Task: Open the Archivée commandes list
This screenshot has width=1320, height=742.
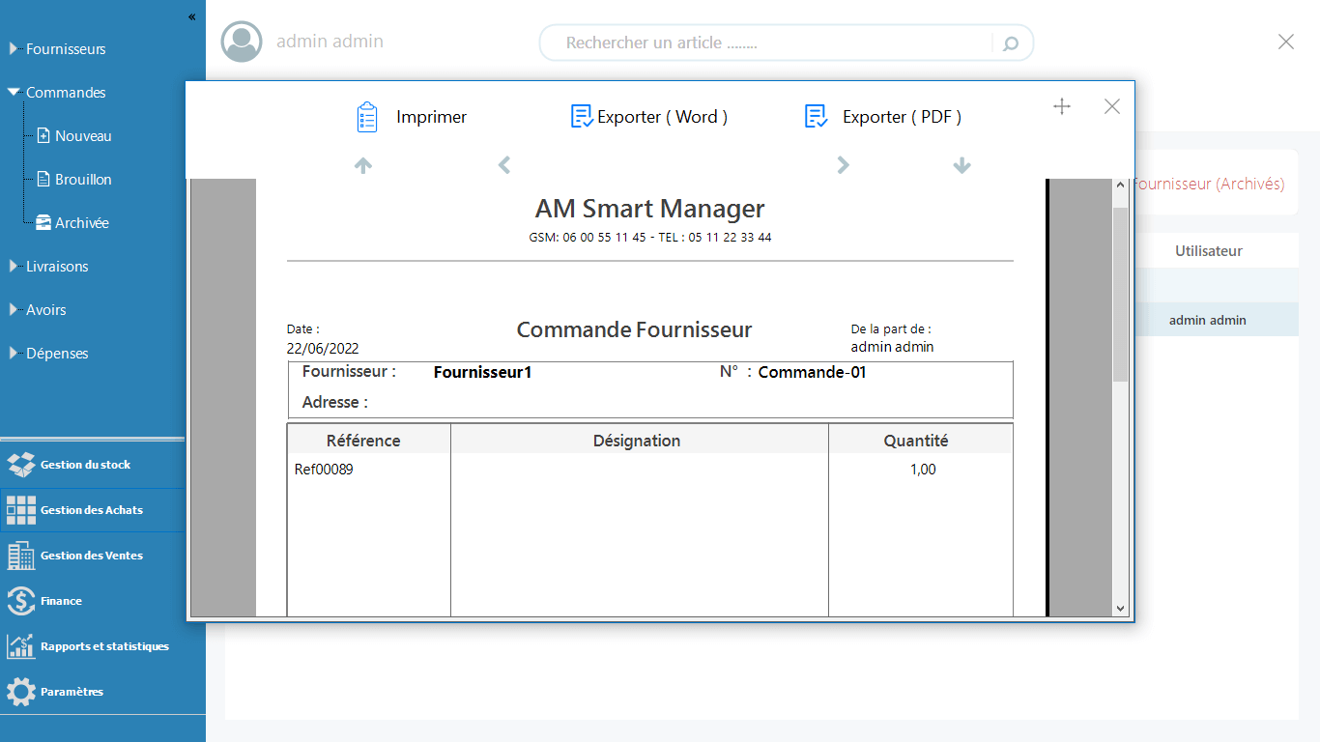Action: click(81, 223)
